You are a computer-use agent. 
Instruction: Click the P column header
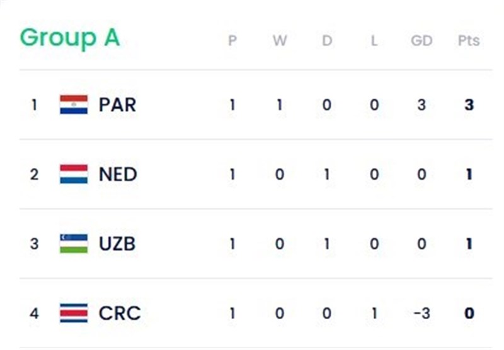pyautogui.click(x=232, y=41)
